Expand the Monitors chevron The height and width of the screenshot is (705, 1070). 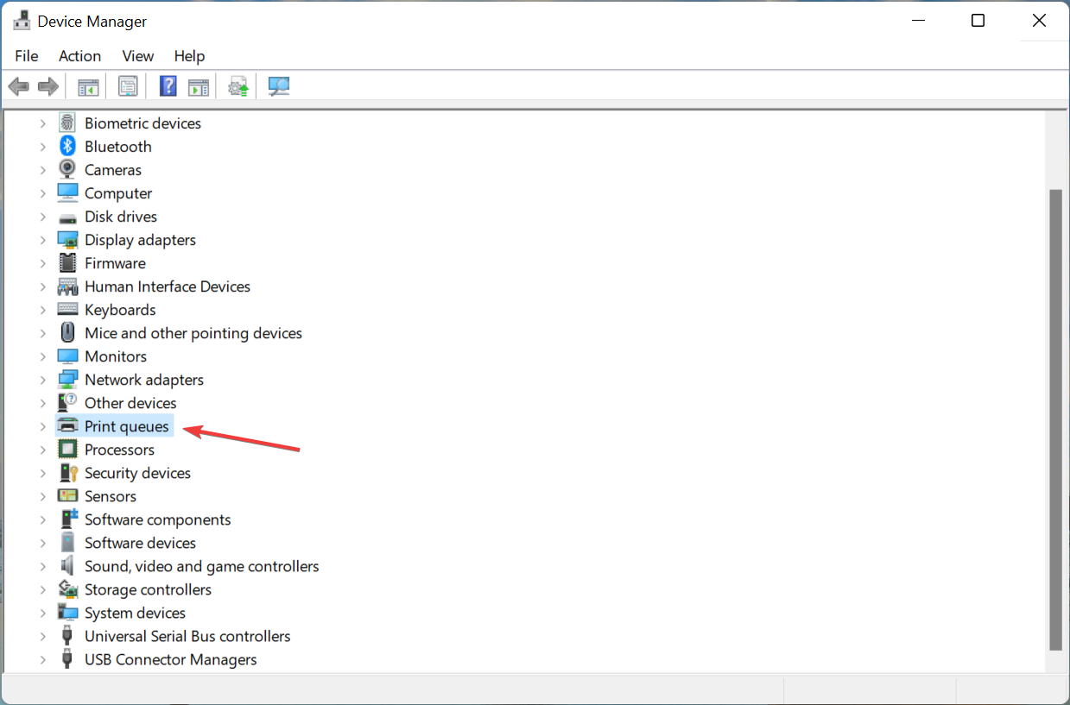click(x=42, y=356)
